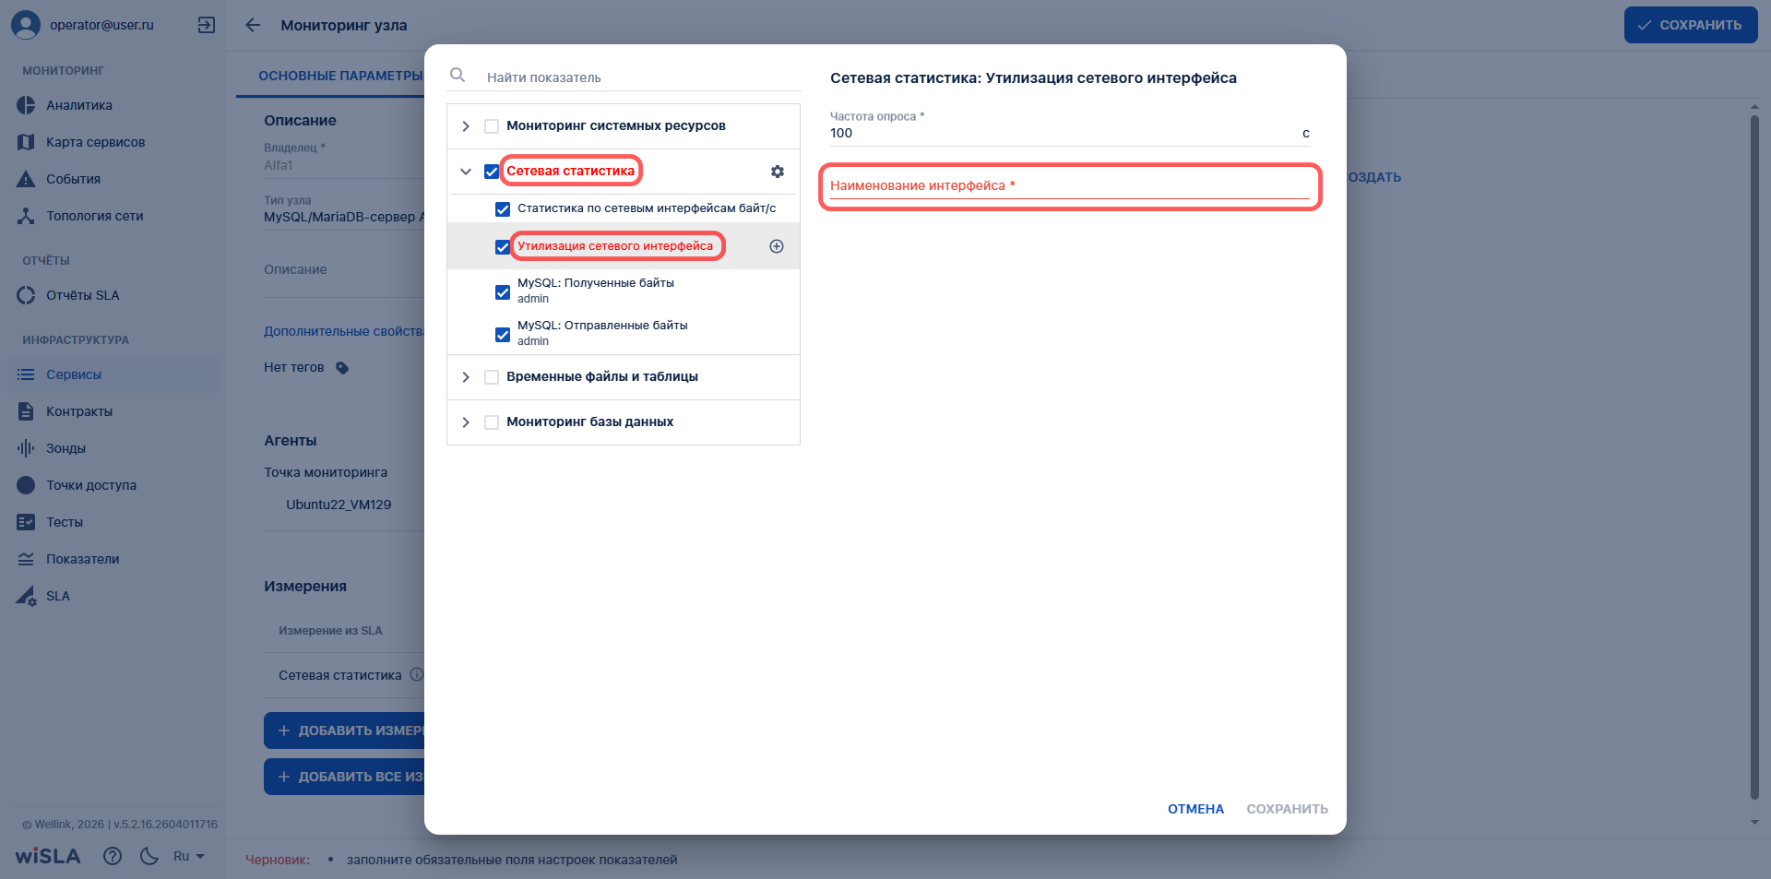Image resolution: width=1771 pixels, height=879 pixels.
Task: Check the Мониторинг базы данных checkbox
Action: coord(492,422)
